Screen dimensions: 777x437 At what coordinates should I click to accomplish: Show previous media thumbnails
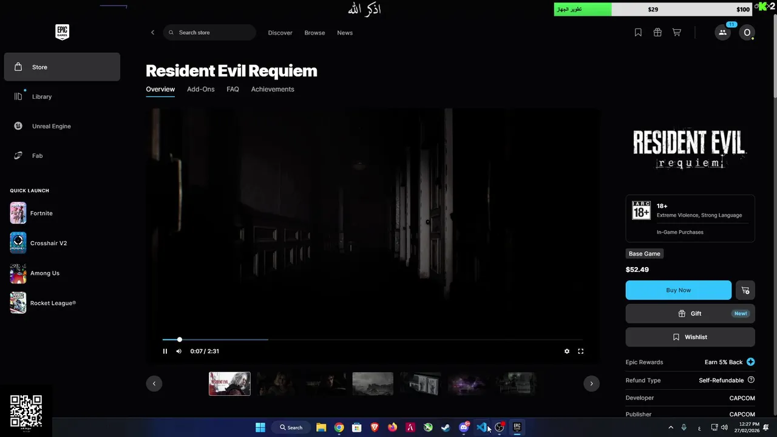pos(154,384)
